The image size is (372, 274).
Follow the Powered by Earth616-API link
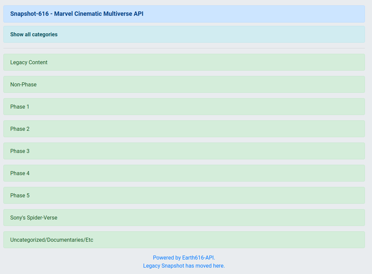184,258
